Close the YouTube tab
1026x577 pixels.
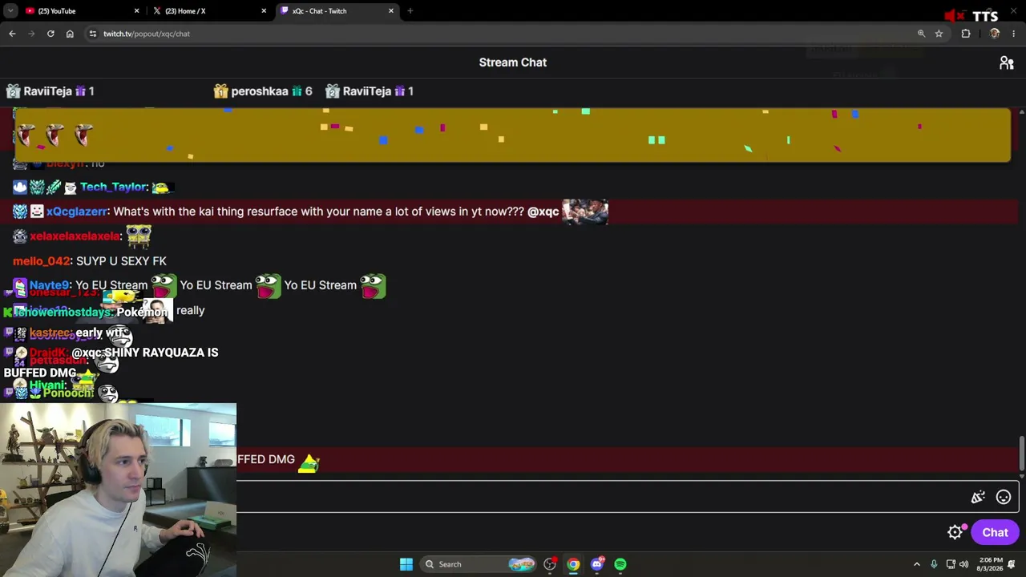[x=136, y=11]
